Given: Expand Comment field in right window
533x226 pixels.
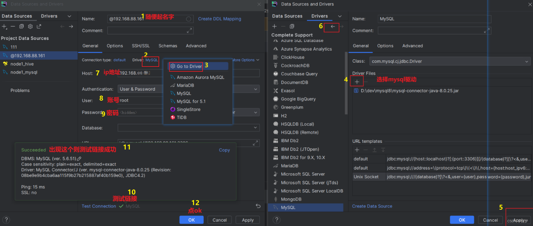Looking at the screenshot, I should [487, 30].
